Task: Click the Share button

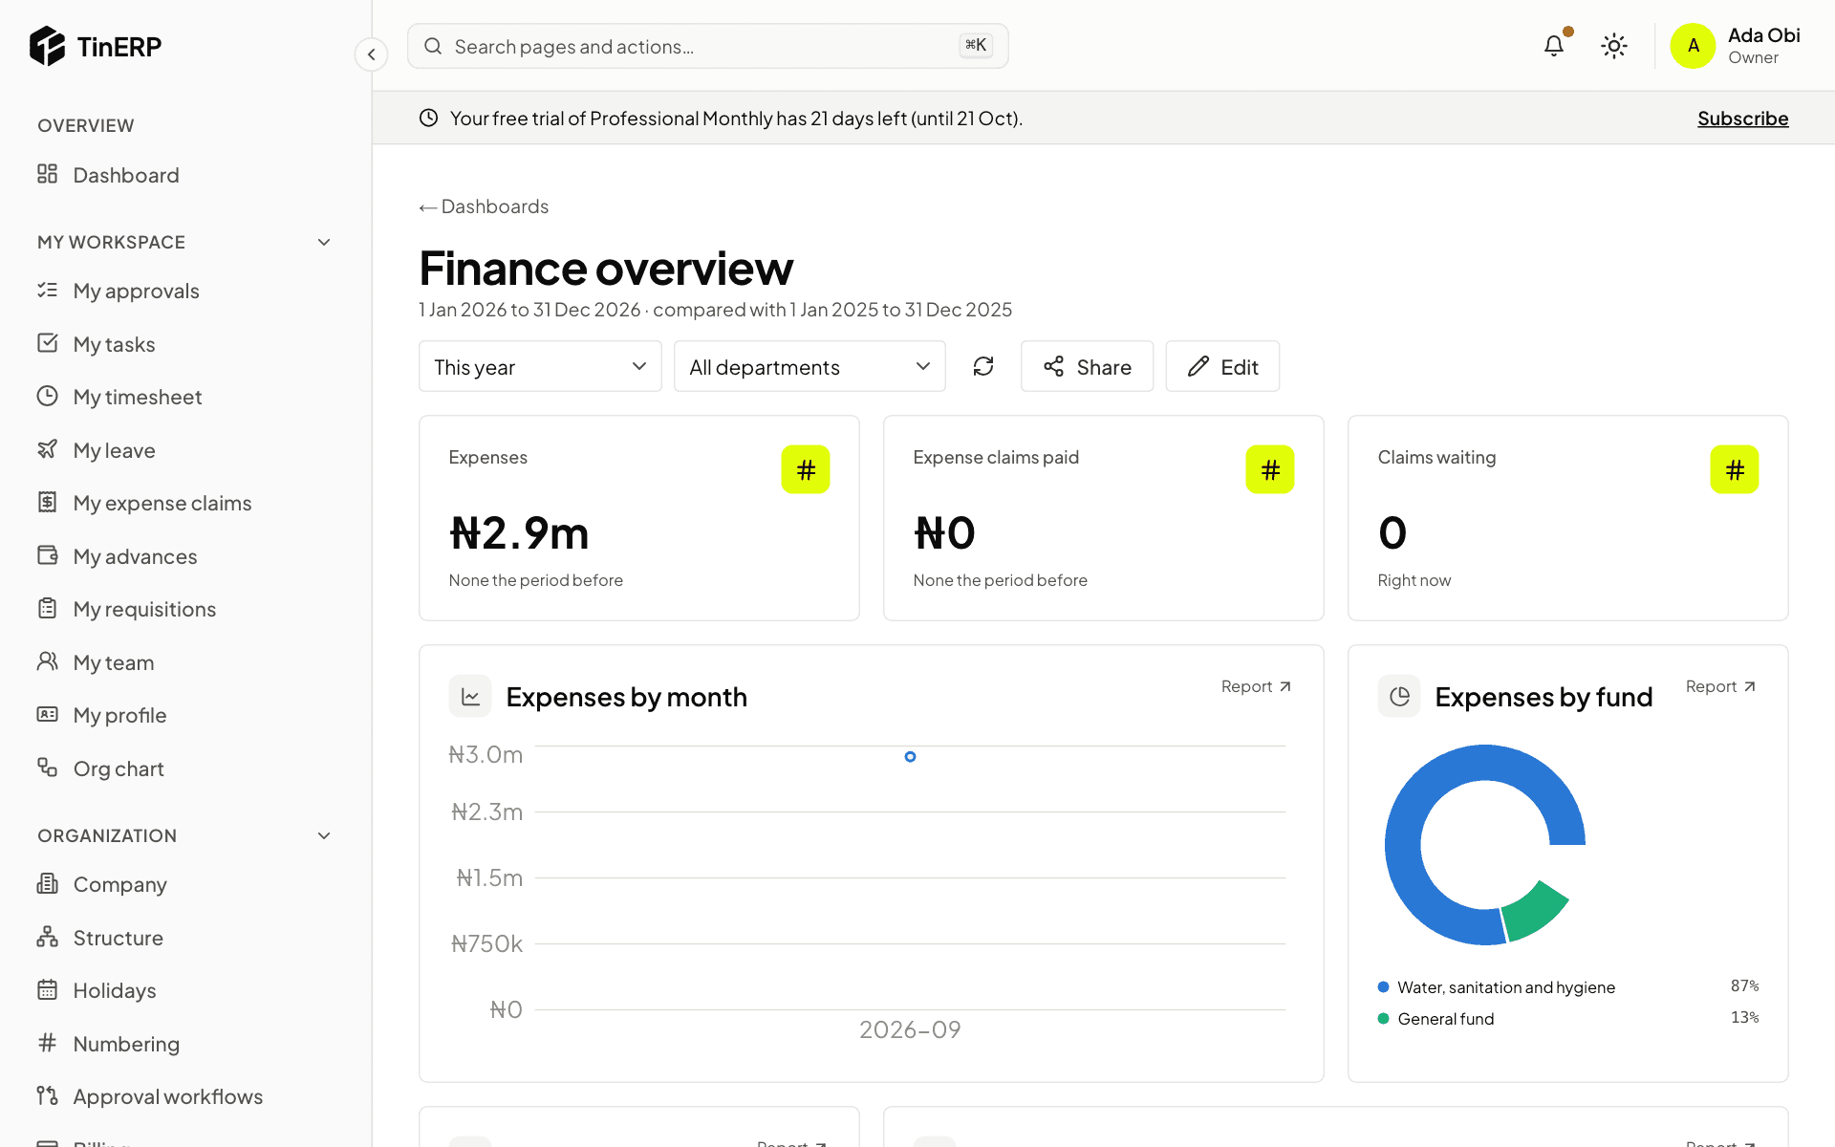Action: coord(1087,366)
